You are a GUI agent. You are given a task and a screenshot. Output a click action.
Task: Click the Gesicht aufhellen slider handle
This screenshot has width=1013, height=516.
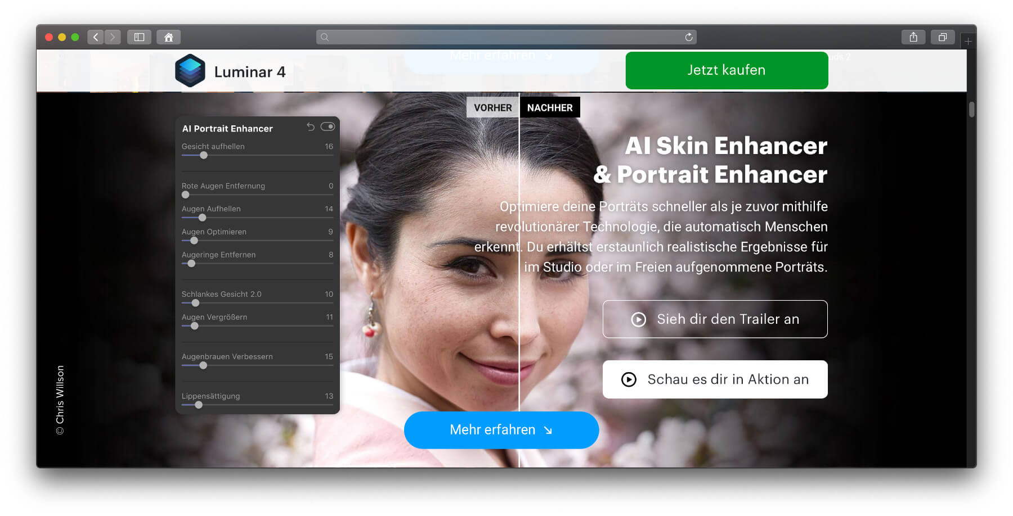pyautogui.click(x=204, y=156)
